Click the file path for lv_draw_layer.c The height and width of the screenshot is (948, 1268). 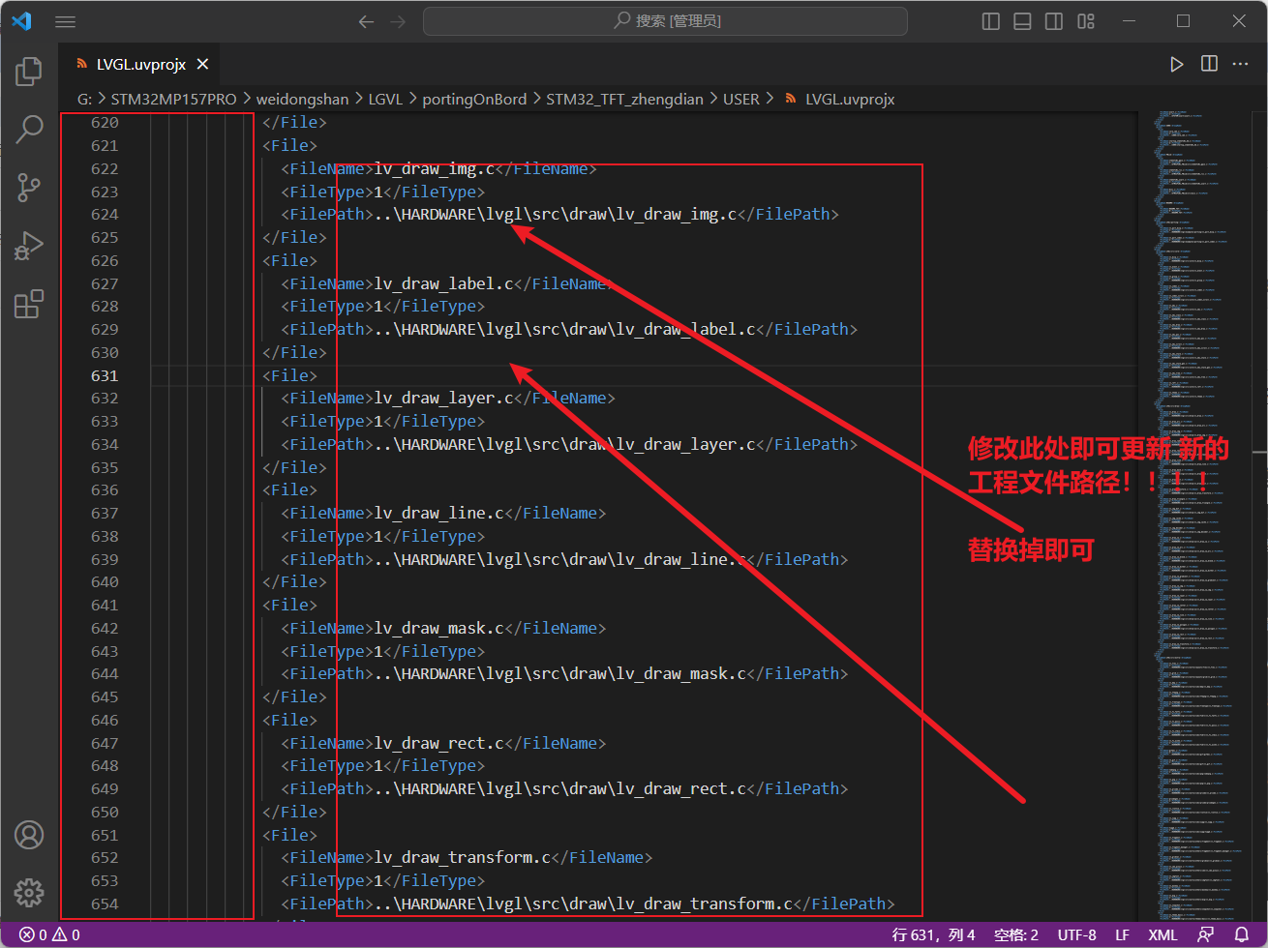pos(565,444)
